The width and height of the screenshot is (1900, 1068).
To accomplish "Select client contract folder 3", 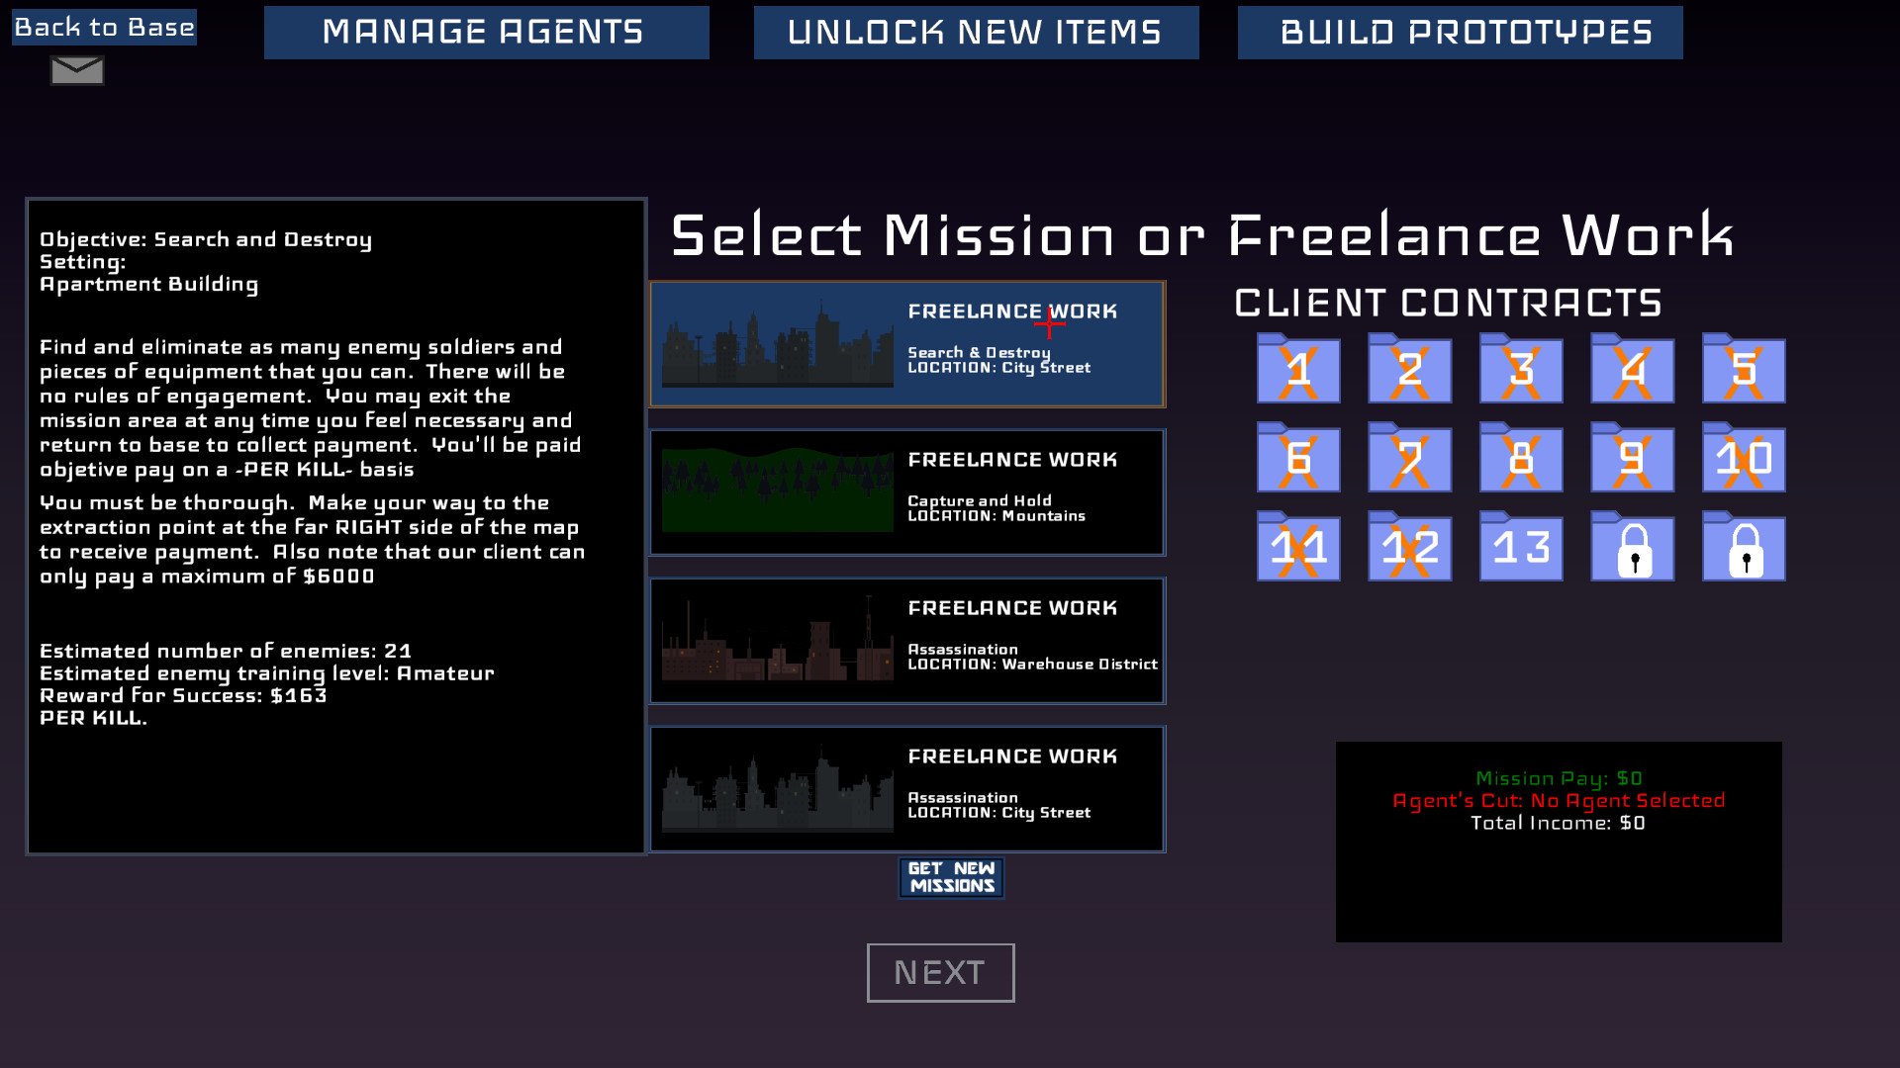I will [1524, 369].
